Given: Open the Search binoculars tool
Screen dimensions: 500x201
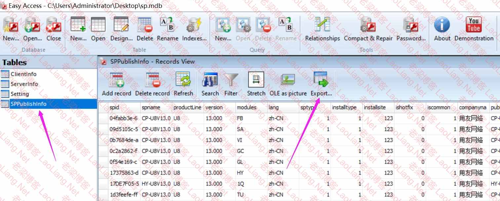Looking at the screenshot, I should pos(210,81).
